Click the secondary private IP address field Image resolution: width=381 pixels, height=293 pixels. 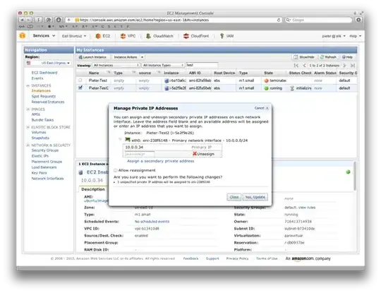point(139,154)
